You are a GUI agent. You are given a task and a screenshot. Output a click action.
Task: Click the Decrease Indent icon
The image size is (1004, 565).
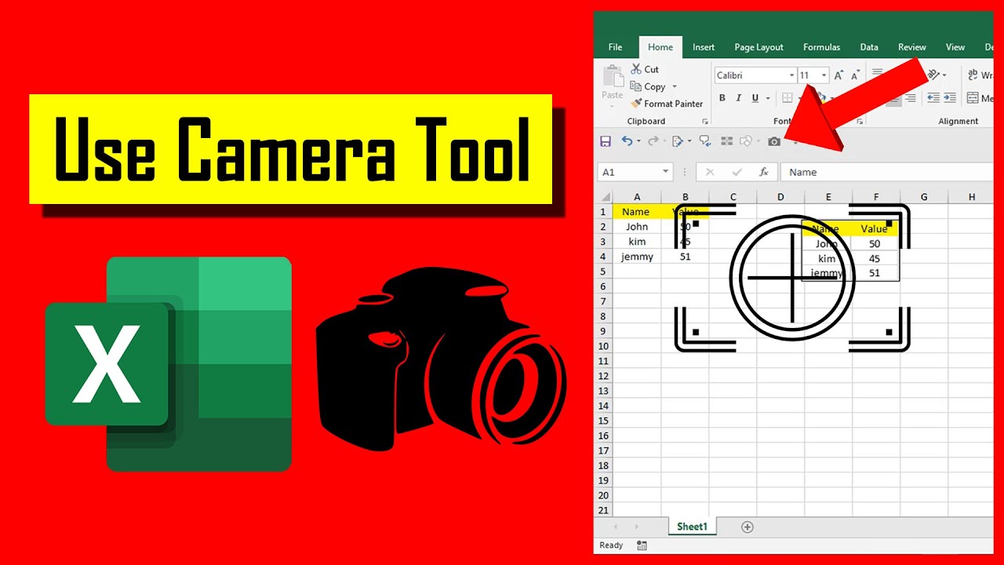pyautogui.click(x=933, y=98)
